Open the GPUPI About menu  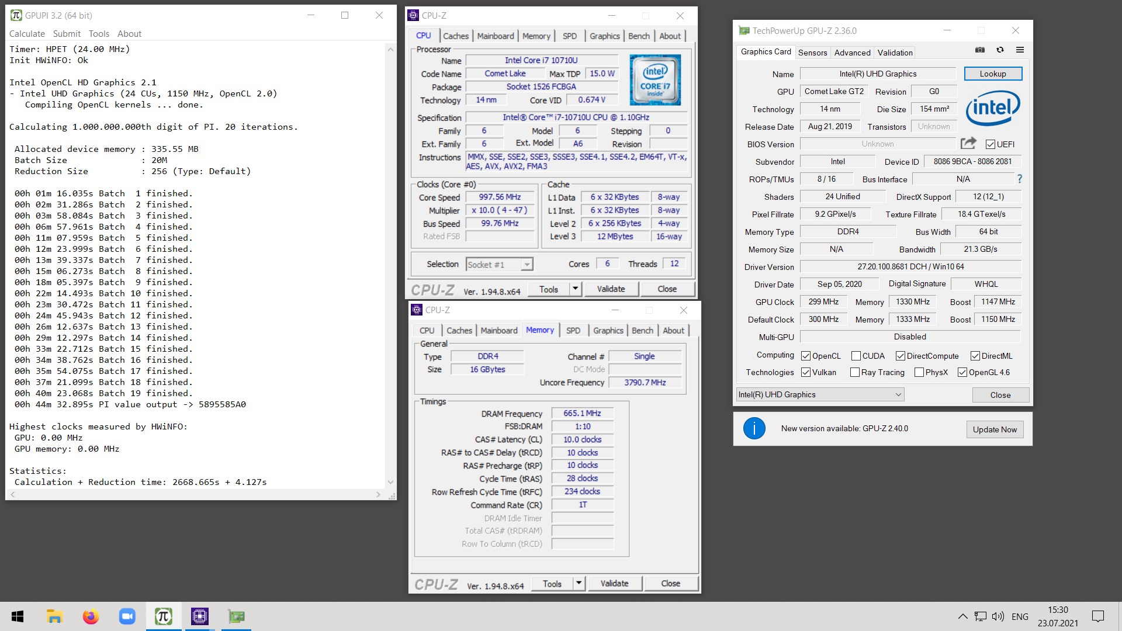pyautogui.click(x=129, y=34)
